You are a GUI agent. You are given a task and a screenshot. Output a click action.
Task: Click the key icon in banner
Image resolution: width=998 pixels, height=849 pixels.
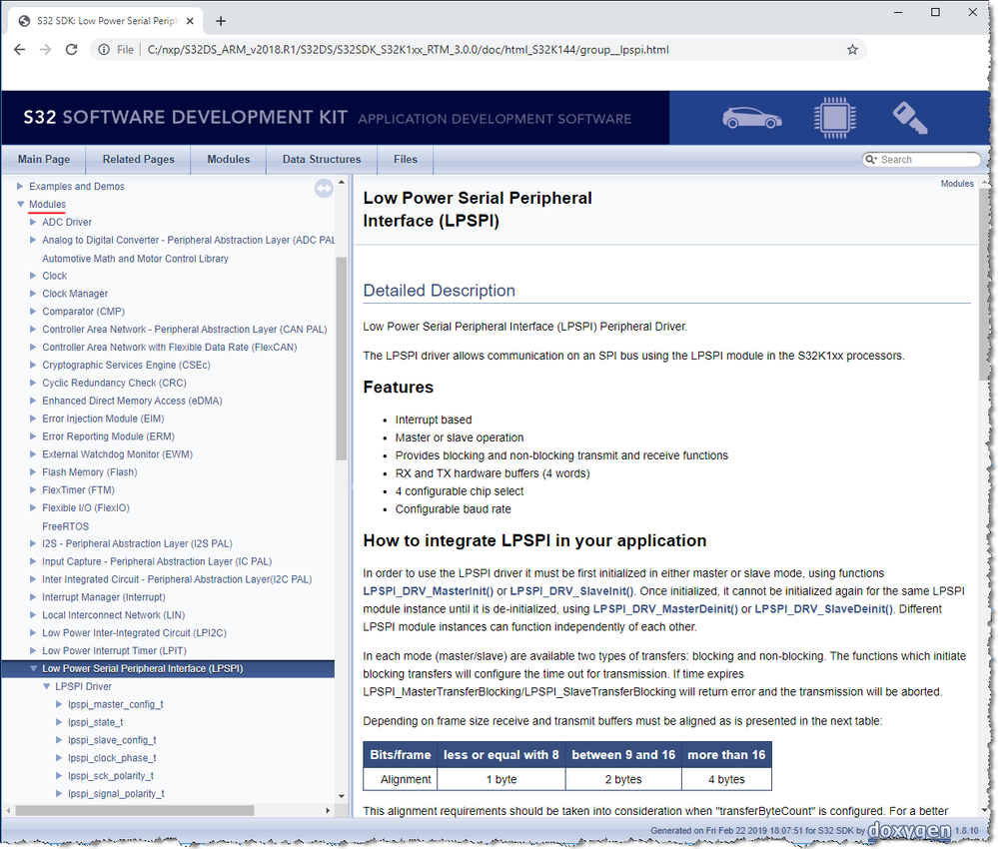910,118
